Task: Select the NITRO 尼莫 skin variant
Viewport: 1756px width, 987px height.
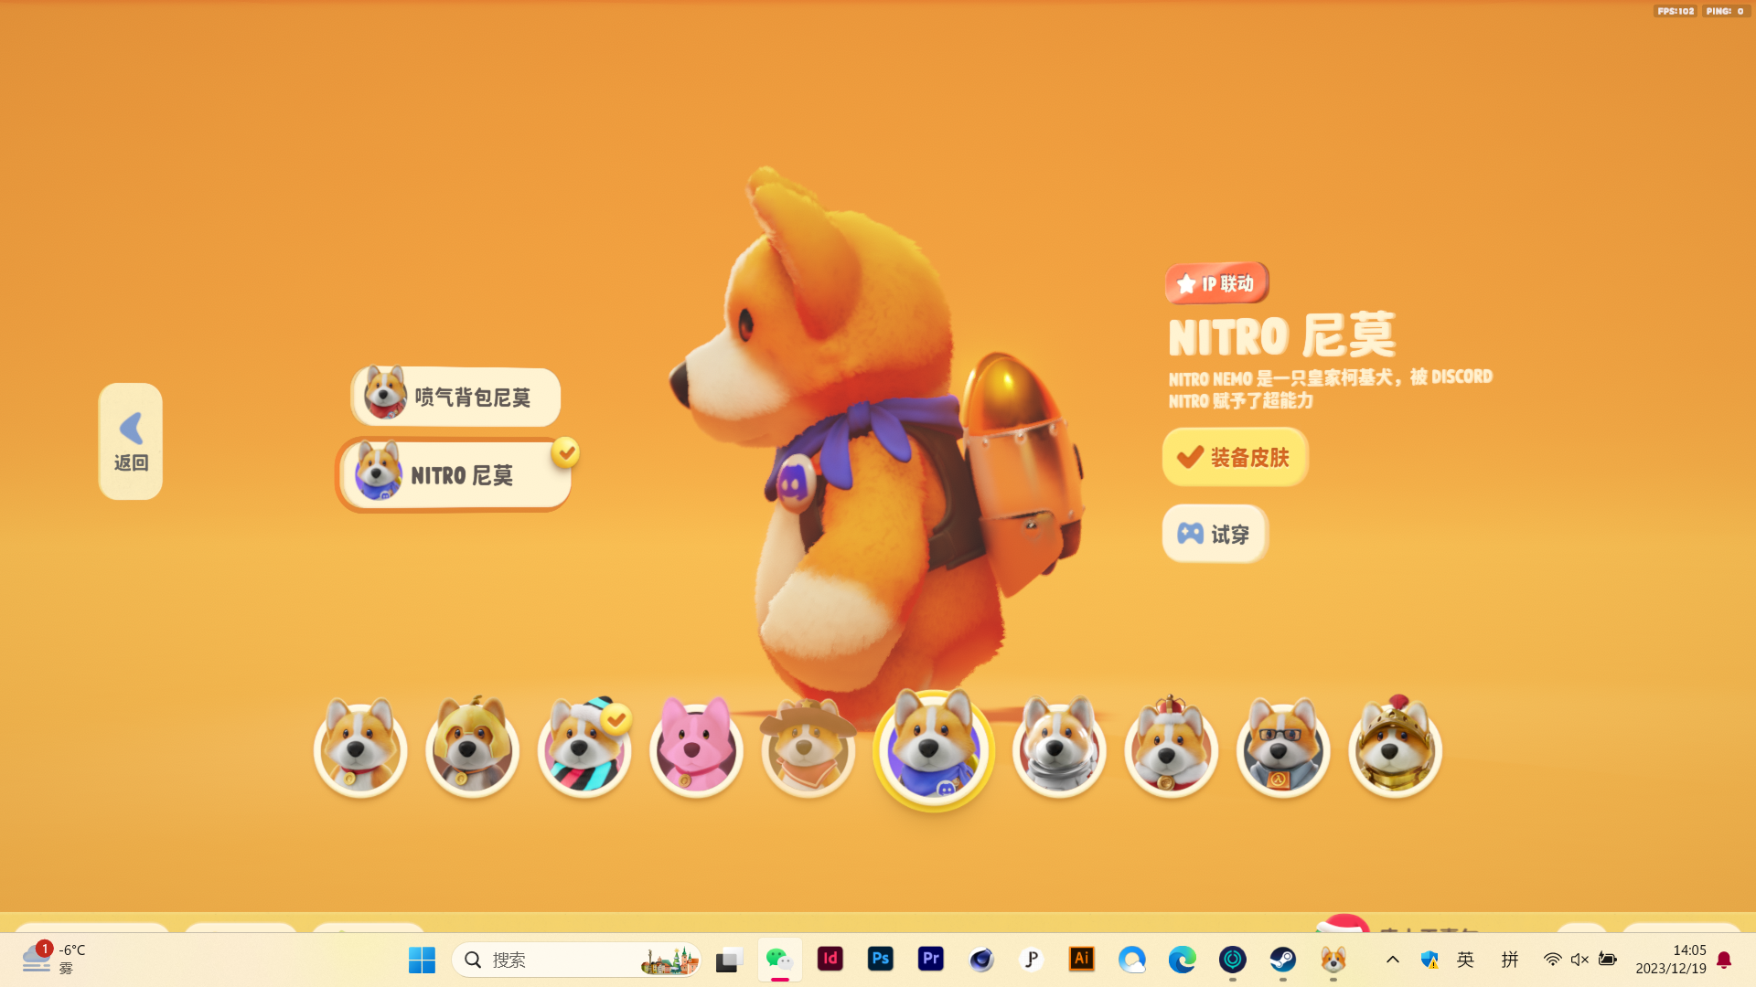Action: tap(455, 475)
